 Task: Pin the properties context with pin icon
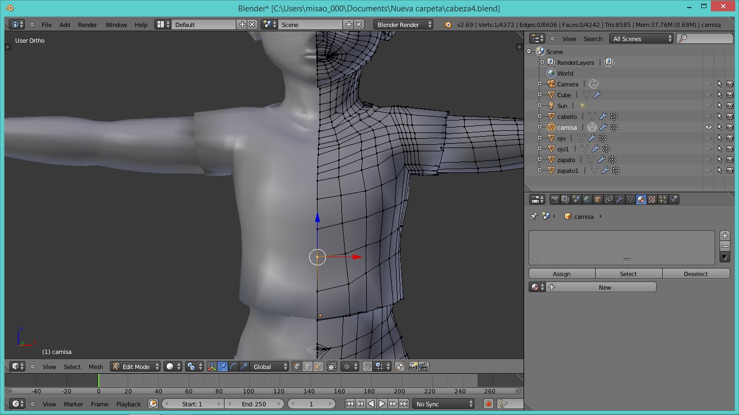[533, 216]
